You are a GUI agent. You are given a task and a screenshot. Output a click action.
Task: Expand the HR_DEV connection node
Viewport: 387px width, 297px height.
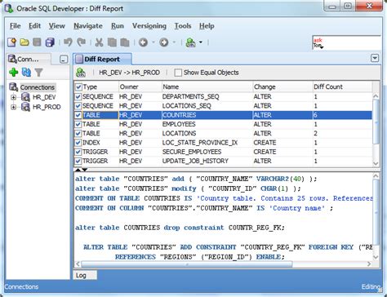pos(13,97)
